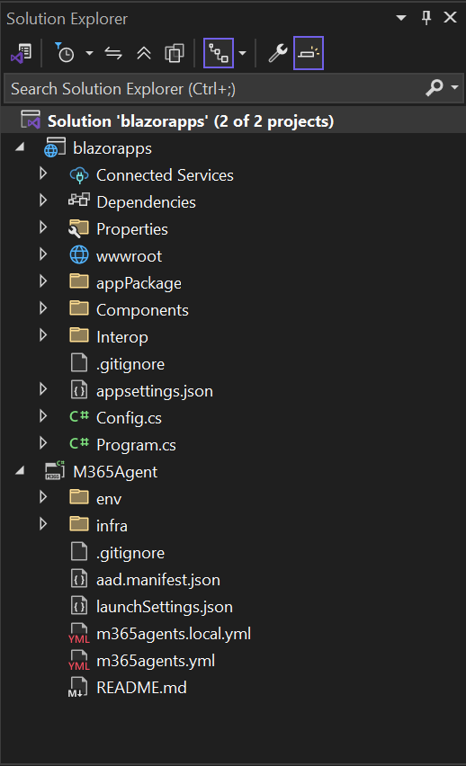Click the Interop folder icon
This screenshot has height=766, width=466.
pos(79,335)
